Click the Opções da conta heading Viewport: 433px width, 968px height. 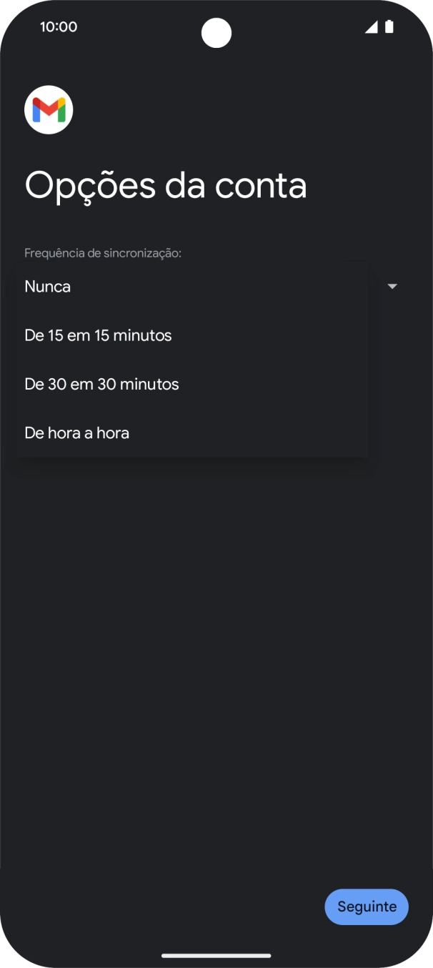[166, 185]
